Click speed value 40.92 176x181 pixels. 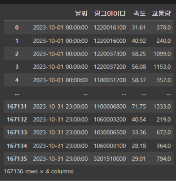tap(139, 41)
